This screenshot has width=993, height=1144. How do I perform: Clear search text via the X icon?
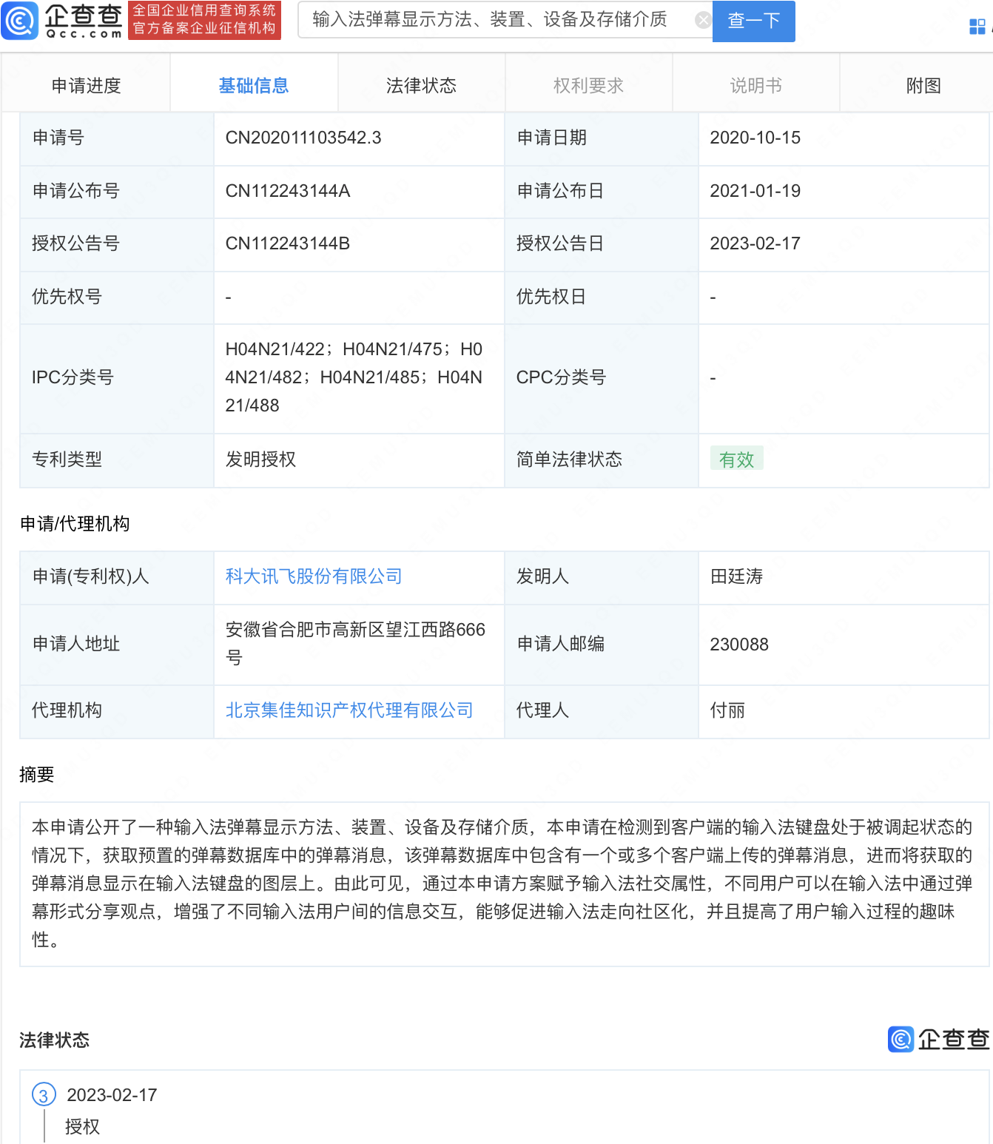tap(701, 19)
